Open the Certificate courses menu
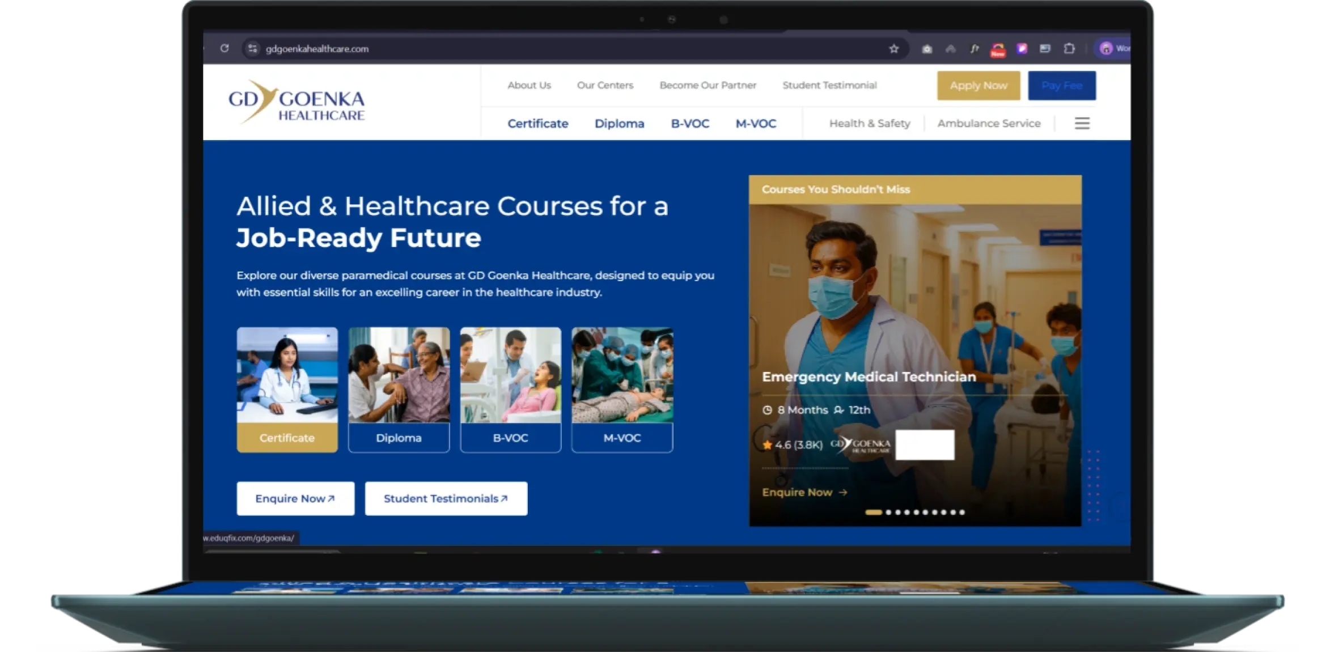The width and height of the screenshot is (1330, 652). [537, 124]
